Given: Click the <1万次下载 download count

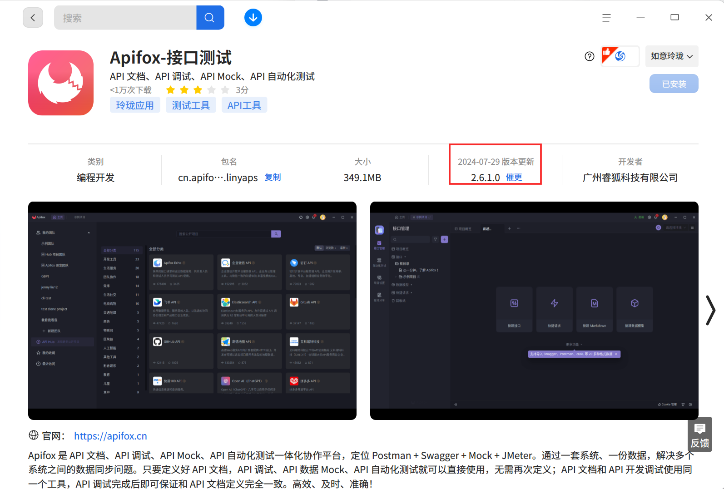Looking at the screenshot, I should tap(131, 90).
